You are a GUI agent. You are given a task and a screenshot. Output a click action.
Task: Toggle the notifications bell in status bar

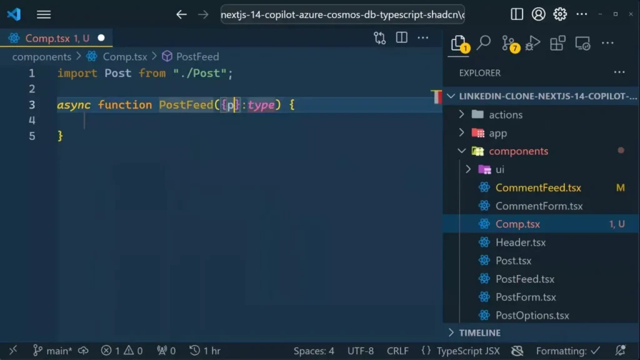620,351
